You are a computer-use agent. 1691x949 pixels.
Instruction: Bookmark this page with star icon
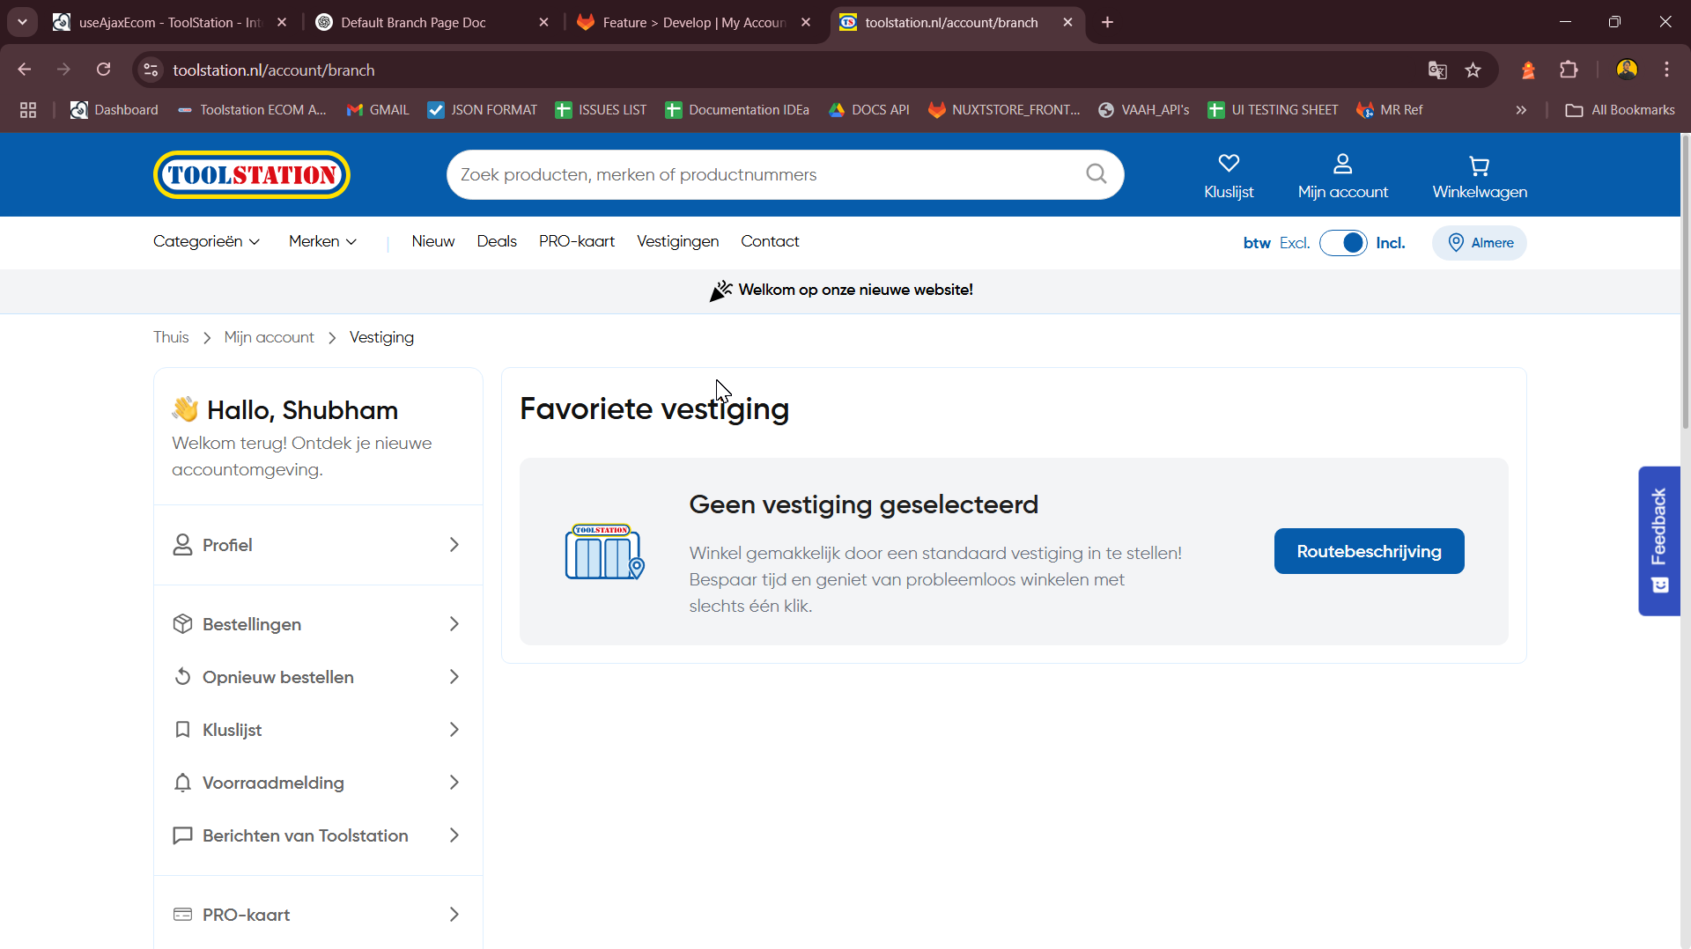[x=1473, y=70]
